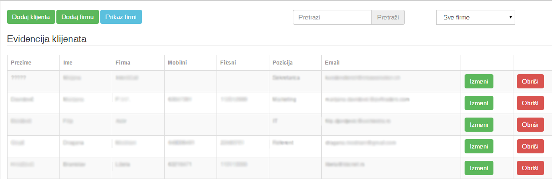This screenshot has height=179, width=552.
Task: Click the Dodaj klijenta button
Action: point(31,17)
